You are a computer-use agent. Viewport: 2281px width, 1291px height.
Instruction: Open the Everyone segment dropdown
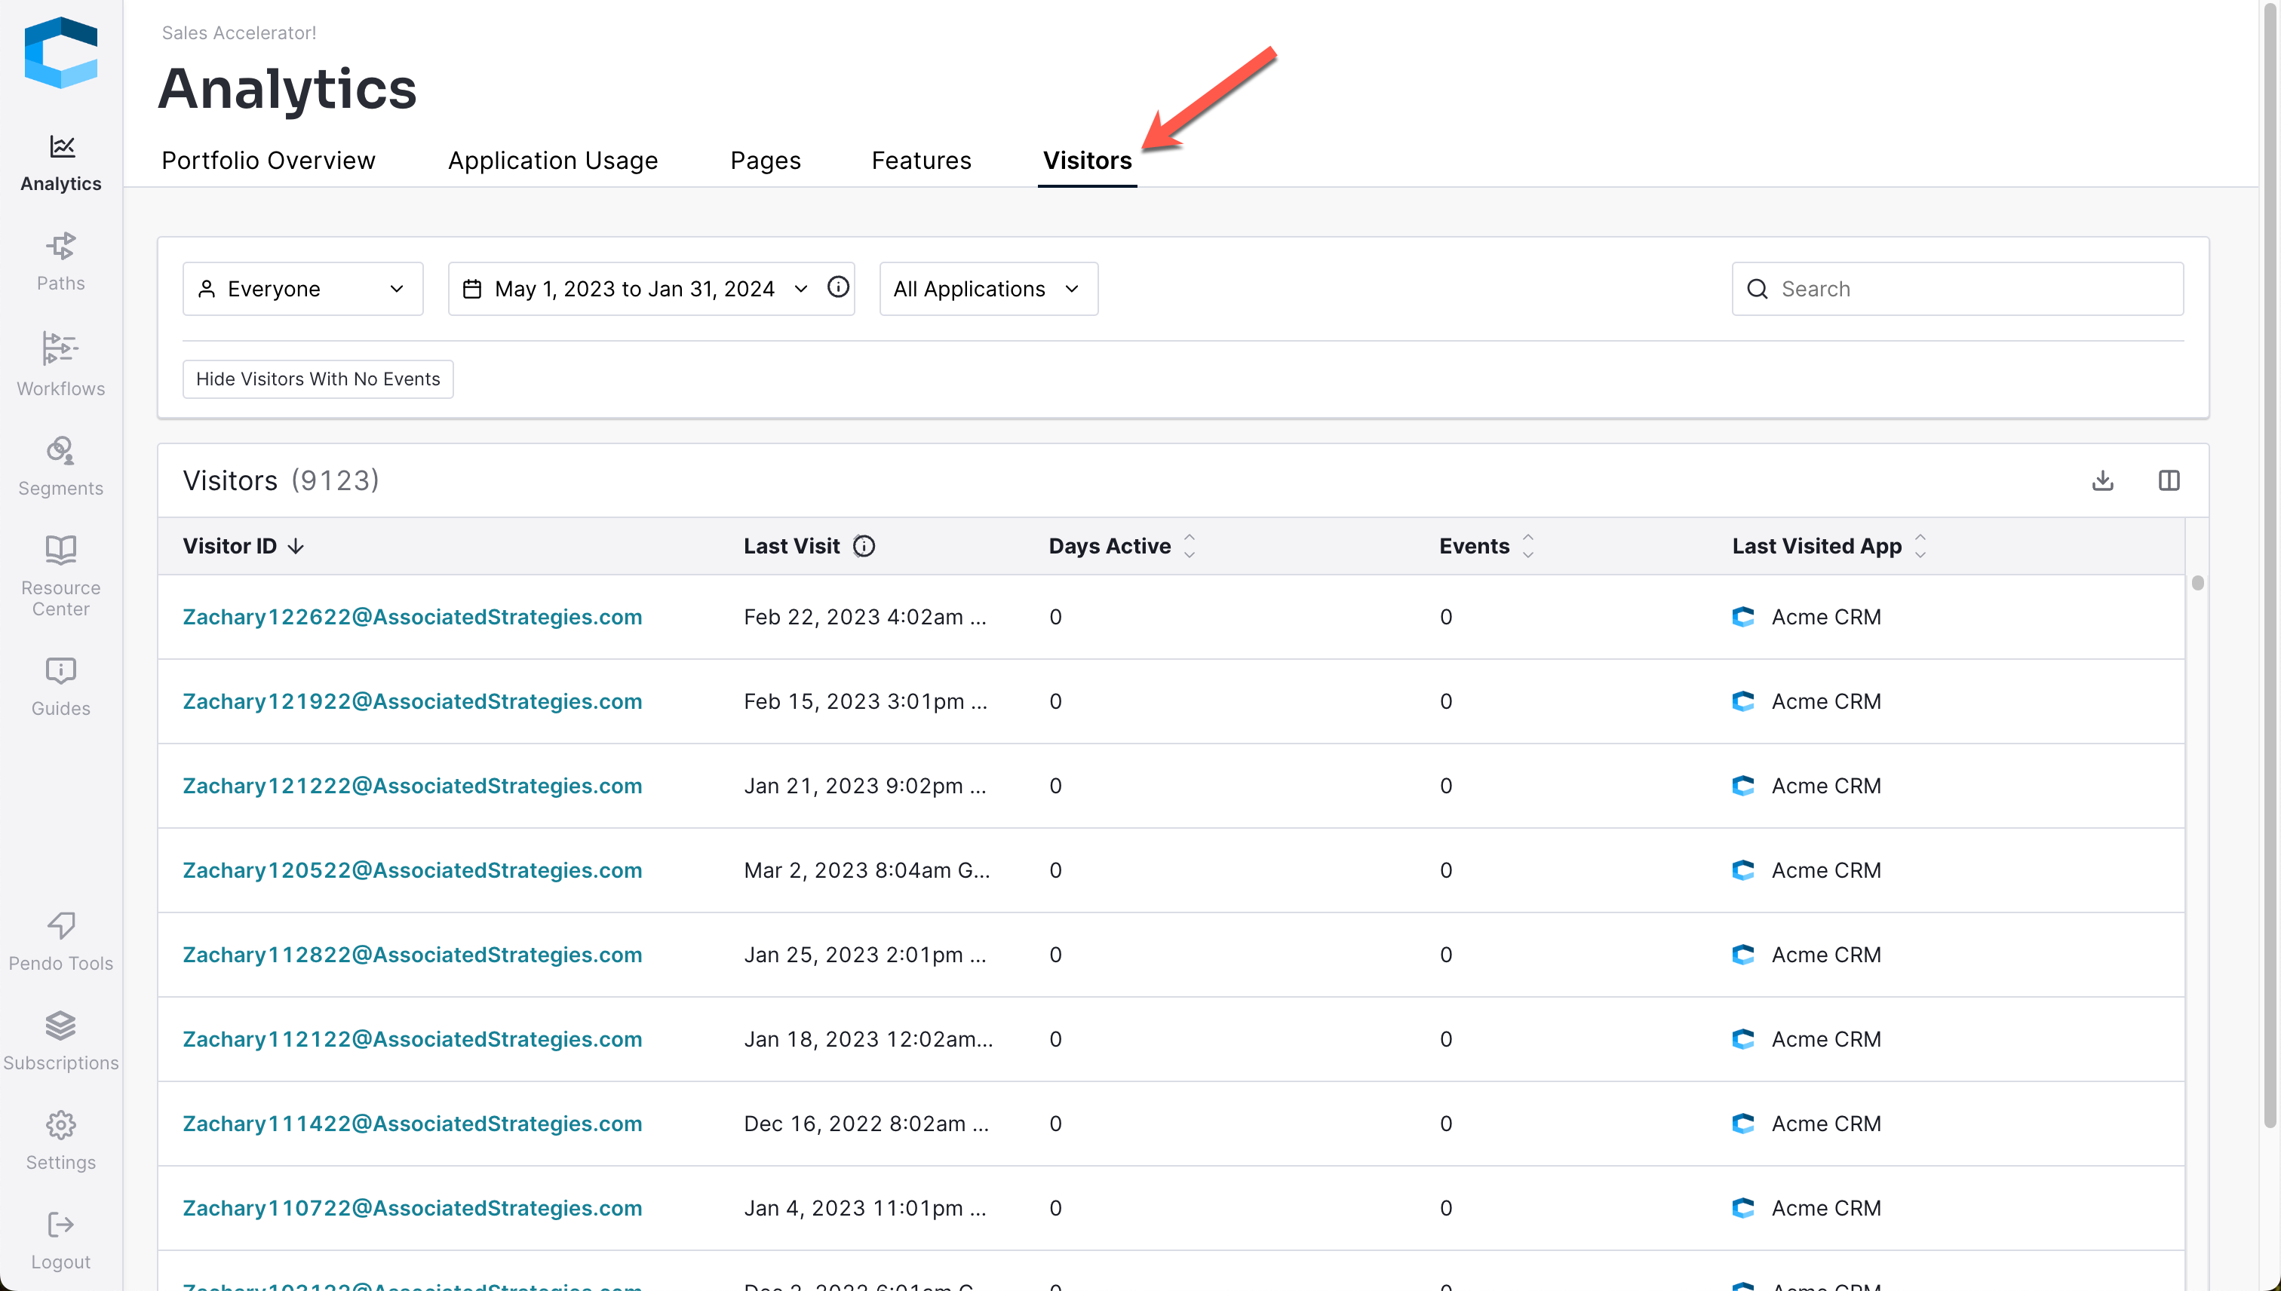303,289
